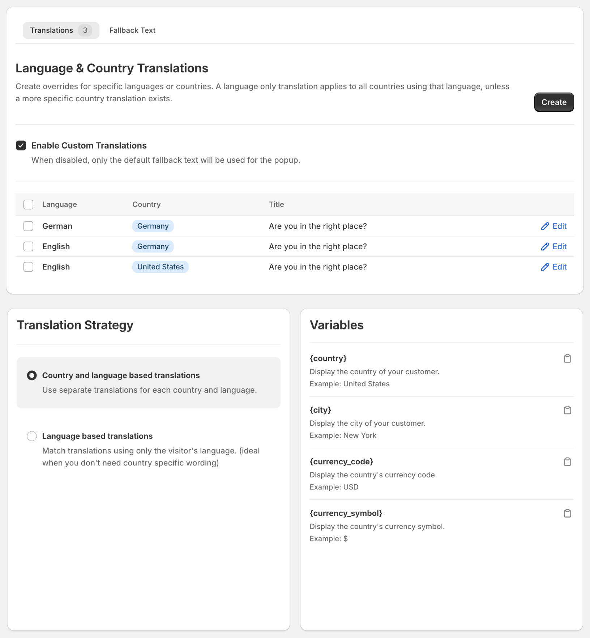Check the English United States row checkbox
This screenshot has height=638, width=590.
[28, 267]
